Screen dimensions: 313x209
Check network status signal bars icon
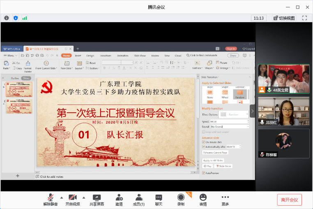click(25, 18)
